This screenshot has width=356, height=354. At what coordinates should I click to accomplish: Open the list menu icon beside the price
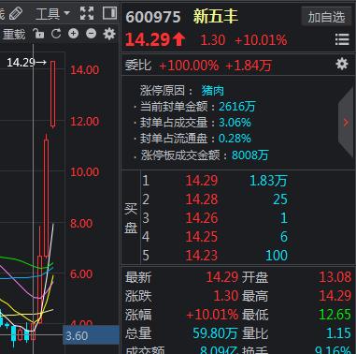pyautogui.click(x=342, y=40)
